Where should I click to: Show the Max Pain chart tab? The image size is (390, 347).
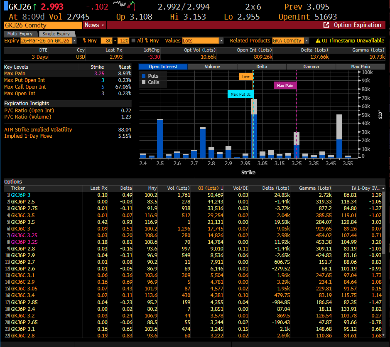click(x=361, y=67)
